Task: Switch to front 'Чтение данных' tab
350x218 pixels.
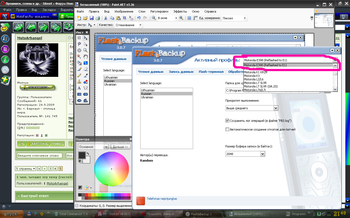Action: point(151,72)
